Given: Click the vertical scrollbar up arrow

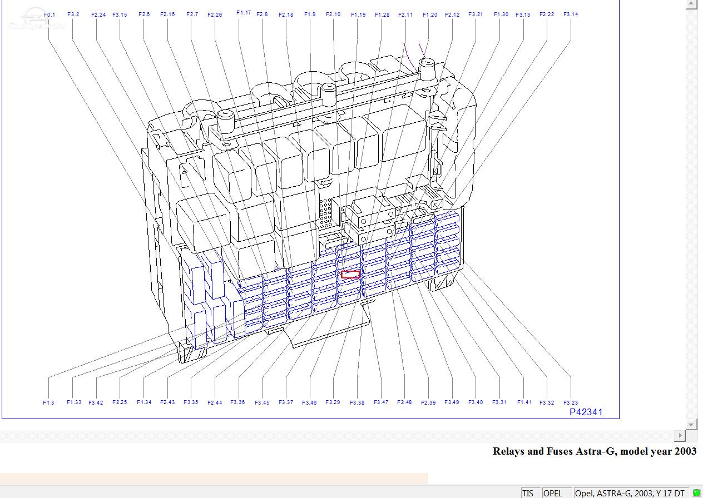Looking at the screenshot, I should (x=691, y=5).
